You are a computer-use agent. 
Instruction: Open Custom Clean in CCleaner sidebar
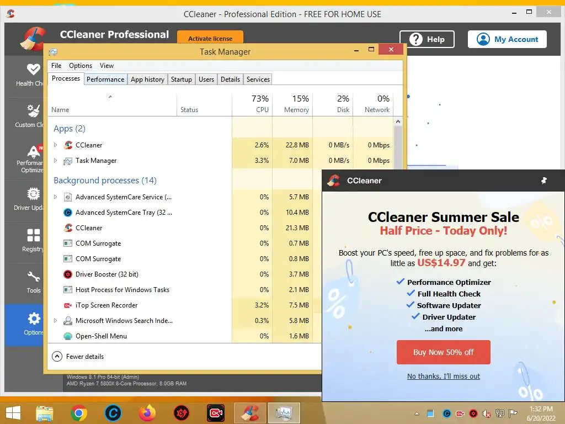[24, 116]
